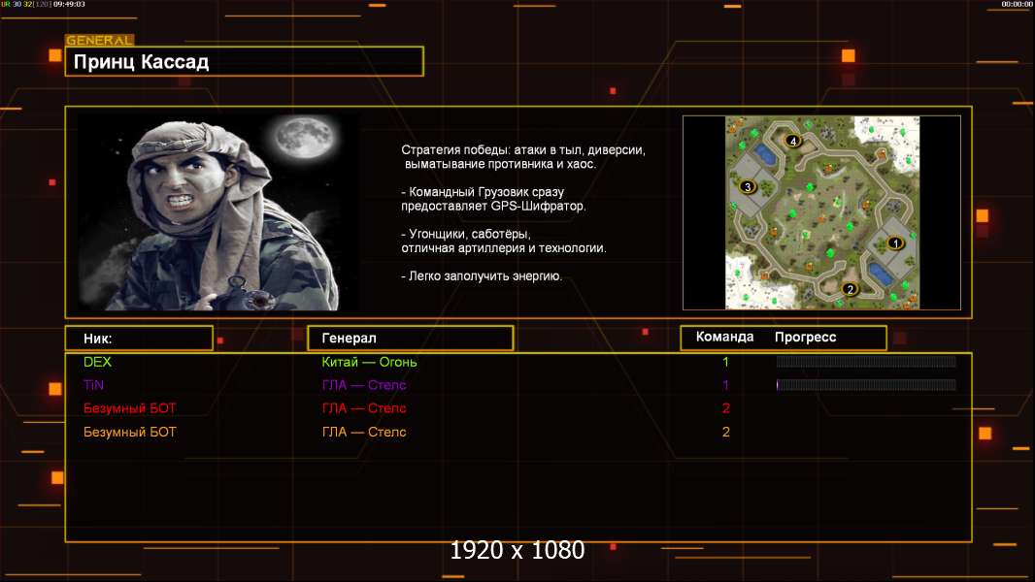The width and height of the screenshot is (1035, 582).
Task: Click 'Угонщики, саботёры' text line
Action: [466, 234]
